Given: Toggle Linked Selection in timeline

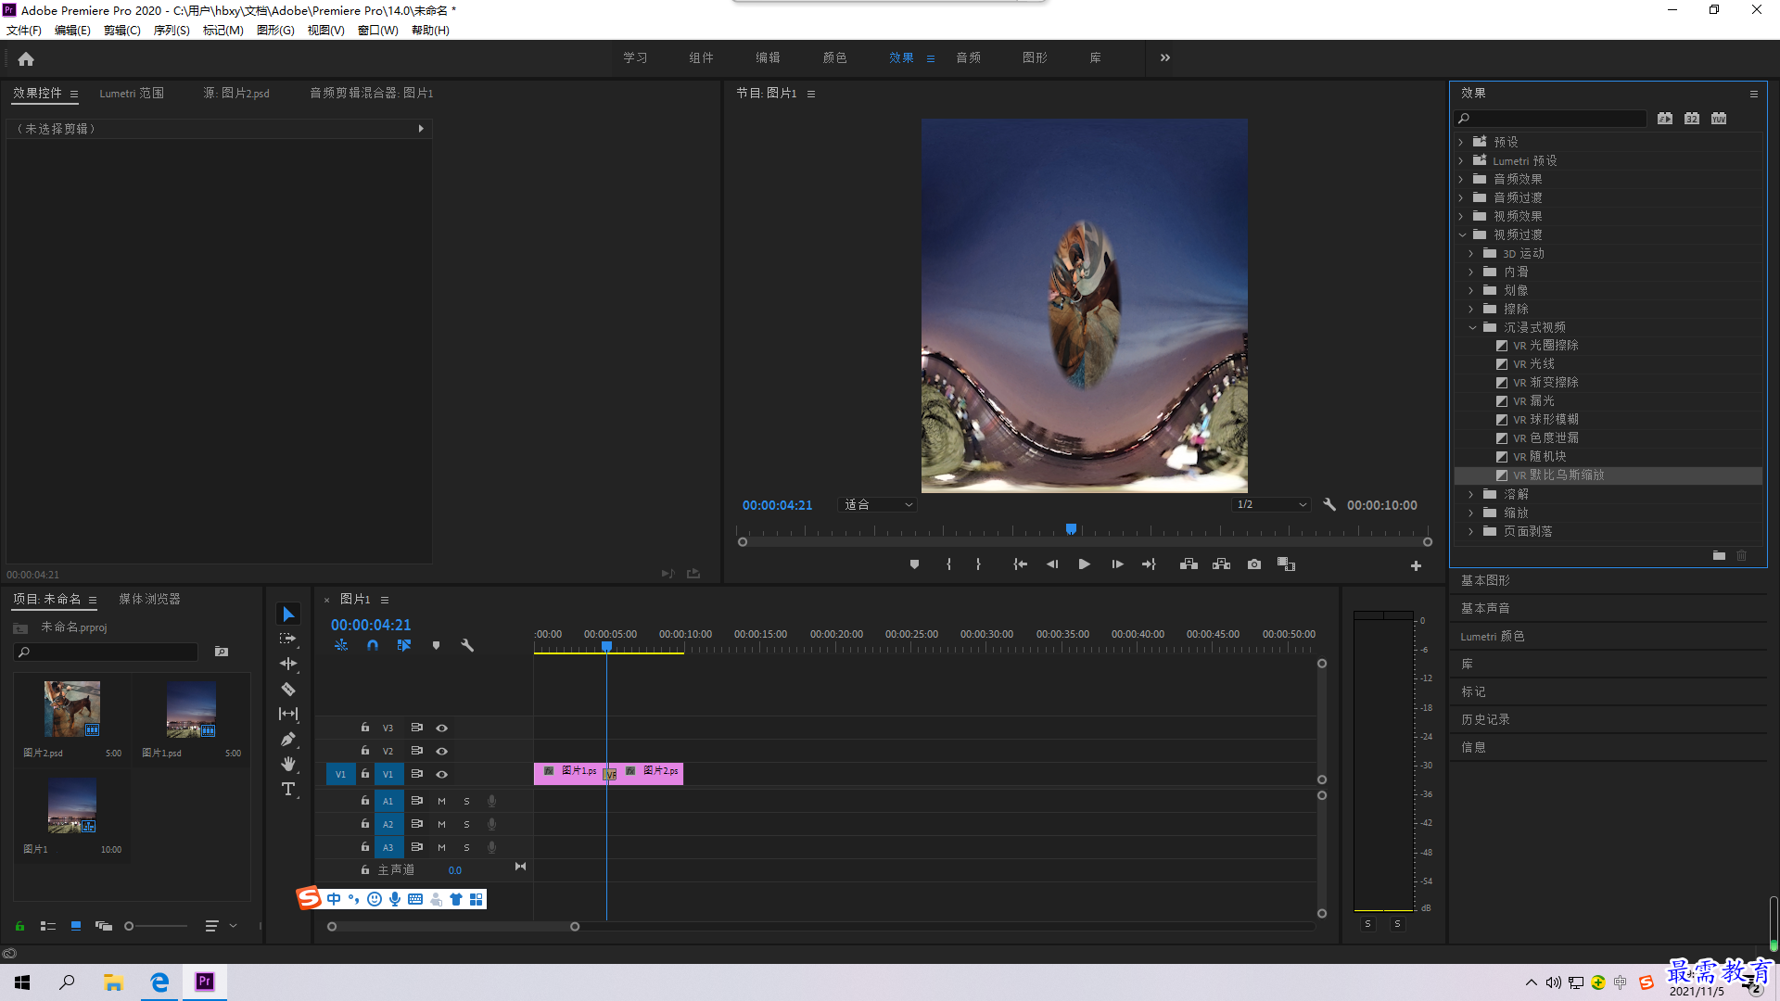Looking at the screenshot, I should [404, 645].
